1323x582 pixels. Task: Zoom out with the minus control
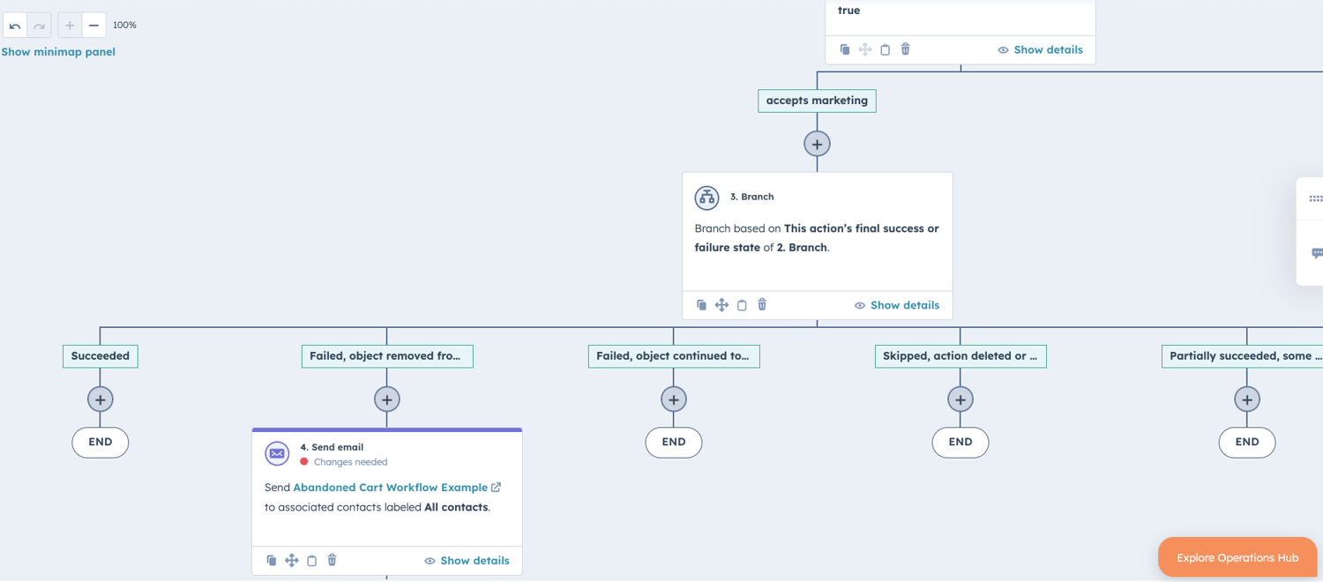pos(93,25)
